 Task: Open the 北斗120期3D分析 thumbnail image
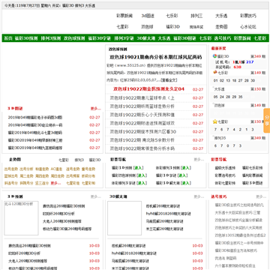[x=21, y=218]
